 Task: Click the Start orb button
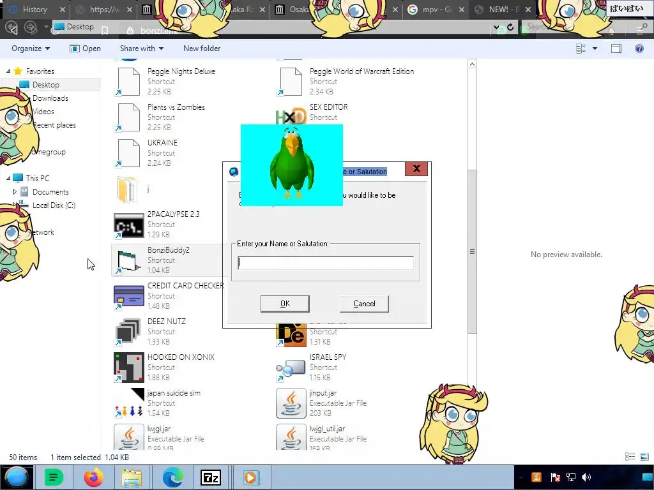coord(17,477)
